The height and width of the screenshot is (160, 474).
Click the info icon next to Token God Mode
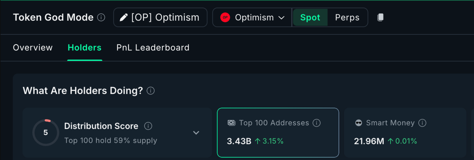pyautogui.click(x=101, y=17)
